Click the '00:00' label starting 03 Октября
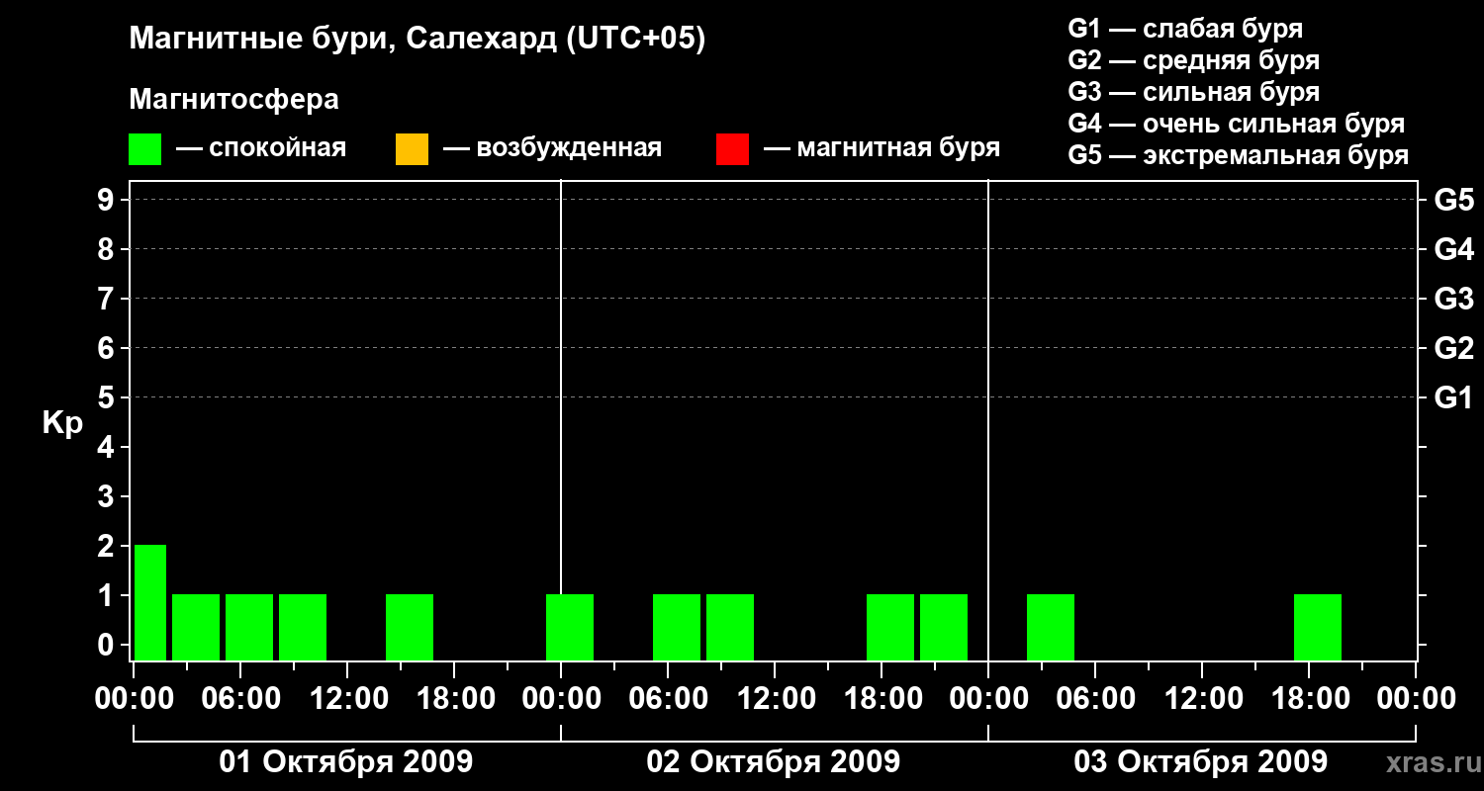 pyautogui.click(x=987, y=699)
